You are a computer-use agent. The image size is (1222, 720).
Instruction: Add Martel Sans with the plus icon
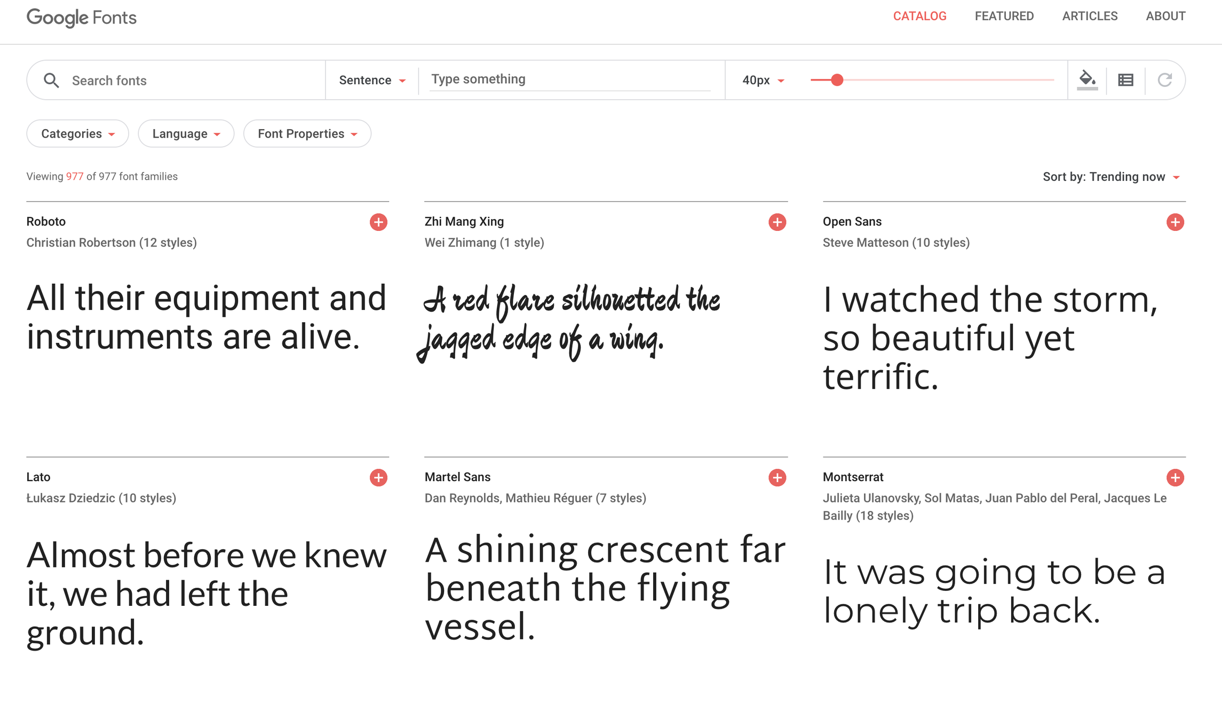pos(777,477)
